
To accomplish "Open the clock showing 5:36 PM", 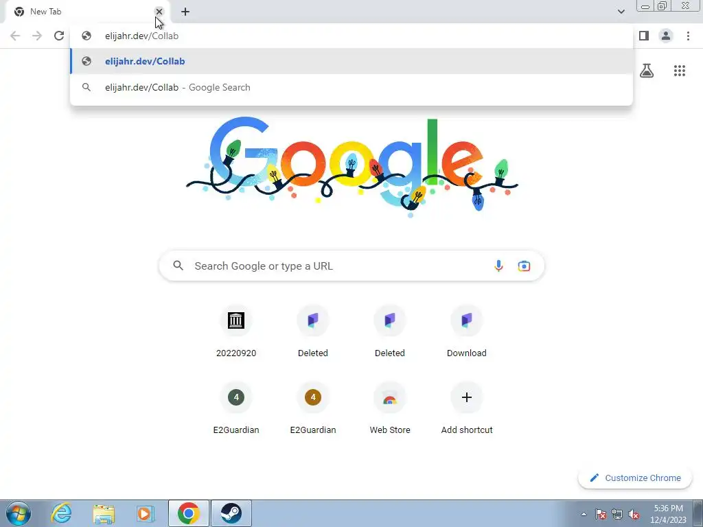I will (669, 514).
